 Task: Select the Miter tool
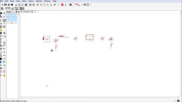pos(4,46)
